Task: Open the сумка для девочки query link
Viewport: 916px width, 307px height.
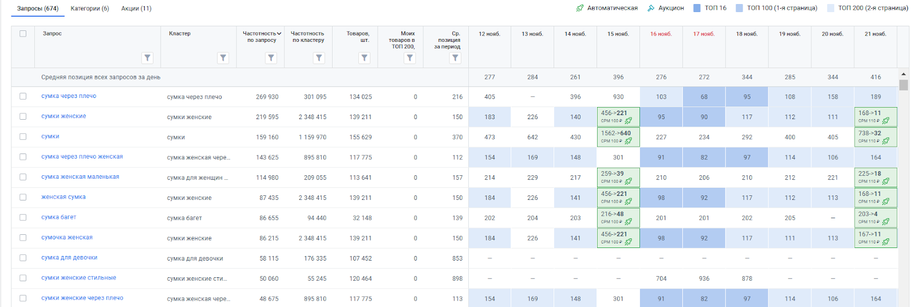Action: tap(69, 258)
